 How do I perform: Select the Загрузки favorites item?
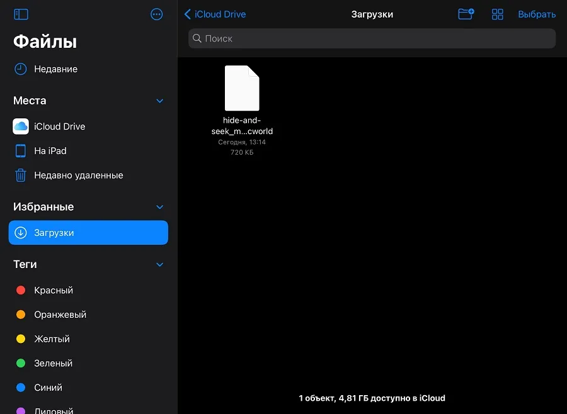pos(88,233)
